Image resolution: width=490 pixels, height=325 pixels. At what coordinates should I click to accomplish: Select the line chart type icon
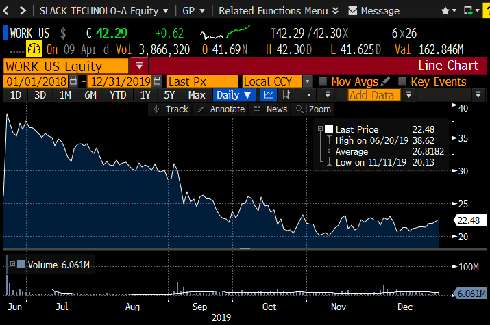[x=268, y=95]
